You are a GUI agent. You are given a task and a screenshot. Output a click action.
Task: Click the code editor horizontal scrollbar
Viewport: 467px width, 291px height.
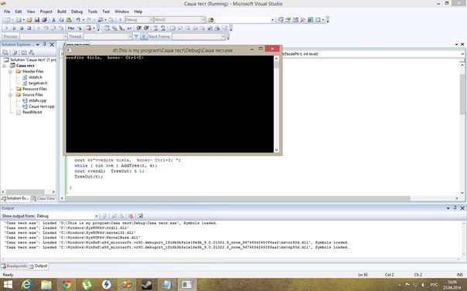(x=260, y=198)
